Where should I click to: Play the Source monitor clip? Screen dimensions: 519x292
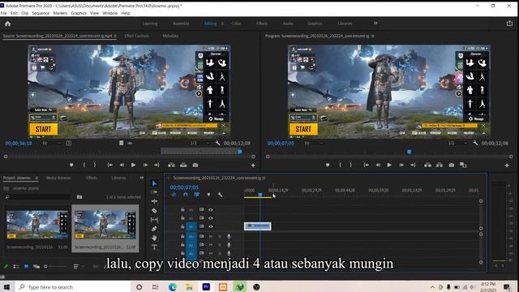coord(133,165)
